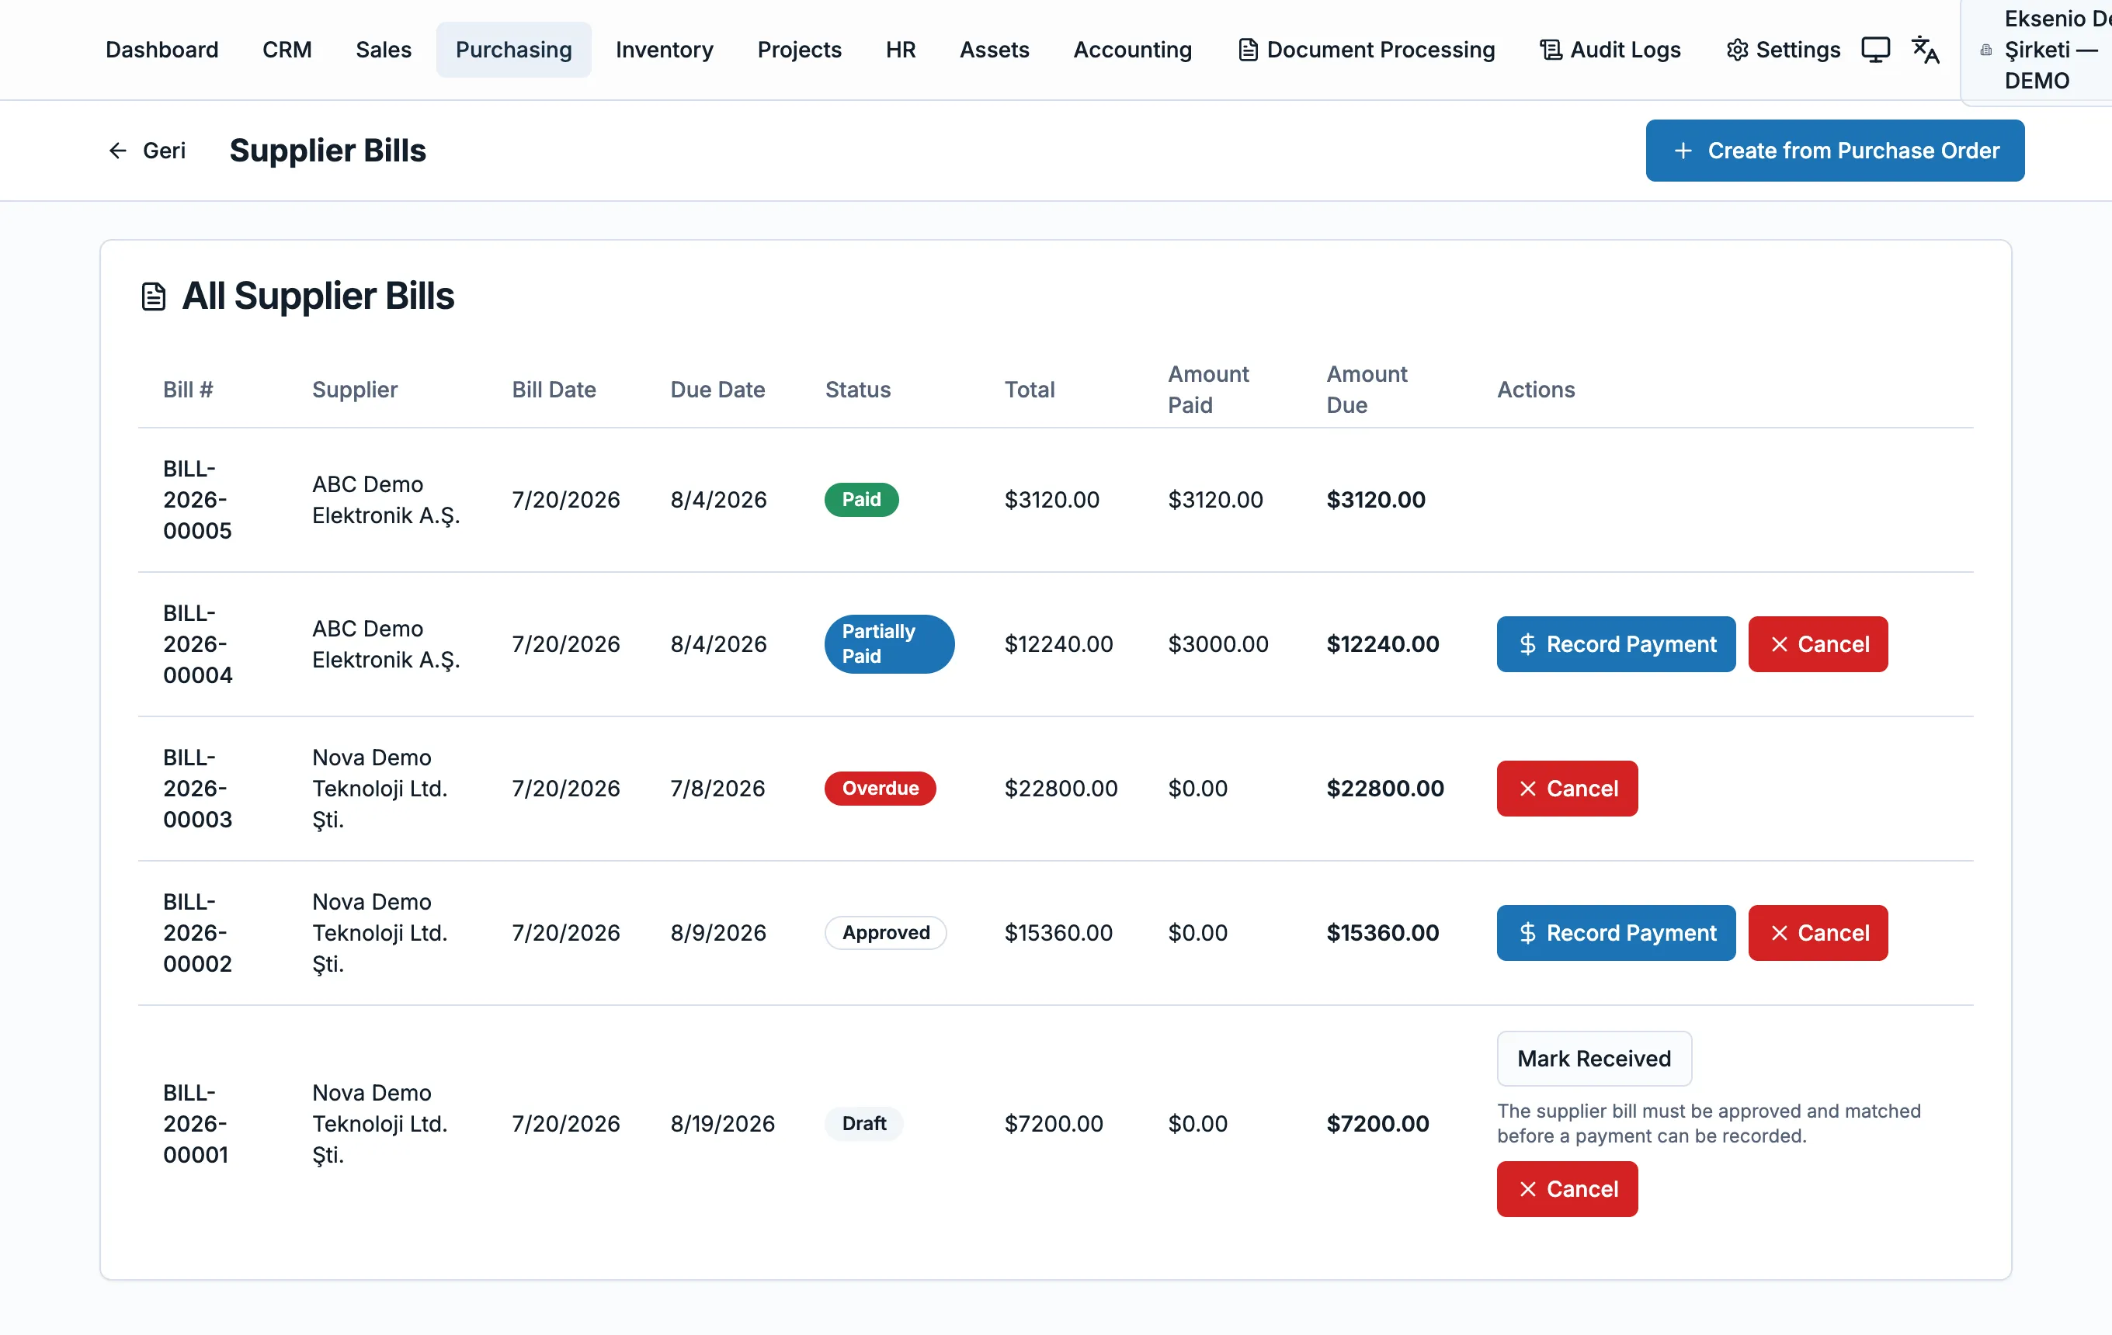Mark BILL-2026-00001 as received
This screenshot has height=1335, width=2112.
(x=1593, y=1059)
